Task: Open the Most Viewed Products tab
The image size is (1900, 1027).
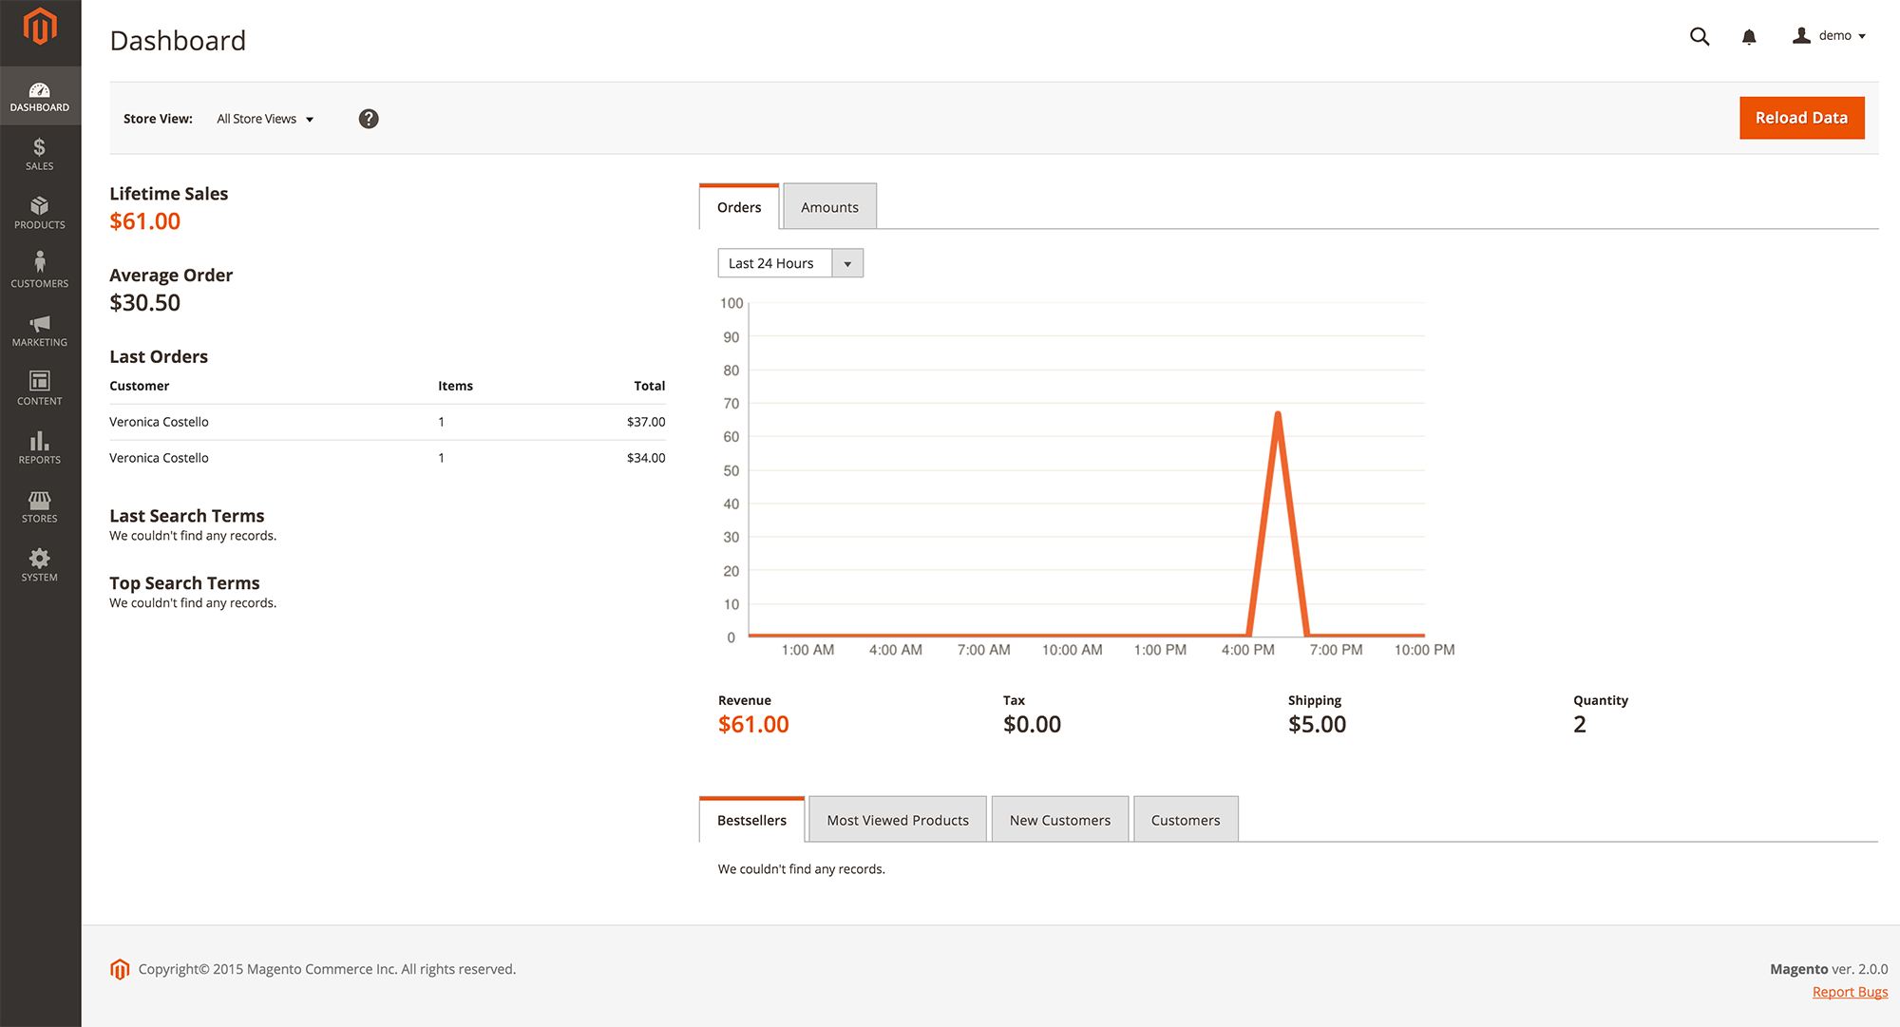Action: point(897,819)
